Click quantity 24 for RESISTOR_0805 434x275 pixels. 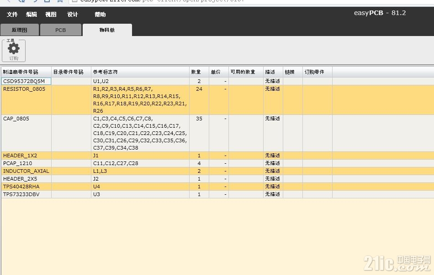click(x=199, y=89)
